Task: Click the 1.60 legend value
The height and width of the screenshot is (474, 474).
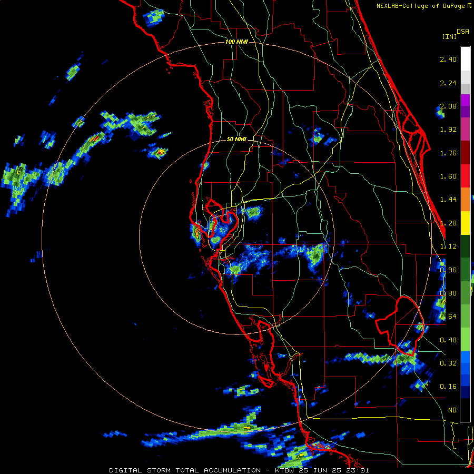Action: click(448, 176)
